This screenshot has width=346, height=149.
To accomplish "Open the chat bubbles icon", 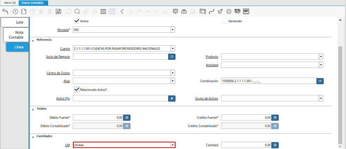I will 95,11.
